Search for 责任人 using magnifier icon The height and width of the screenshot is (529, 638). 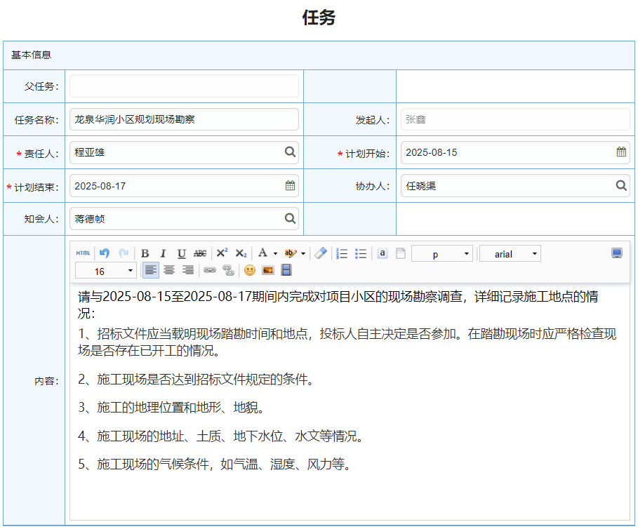click(290, 152)
